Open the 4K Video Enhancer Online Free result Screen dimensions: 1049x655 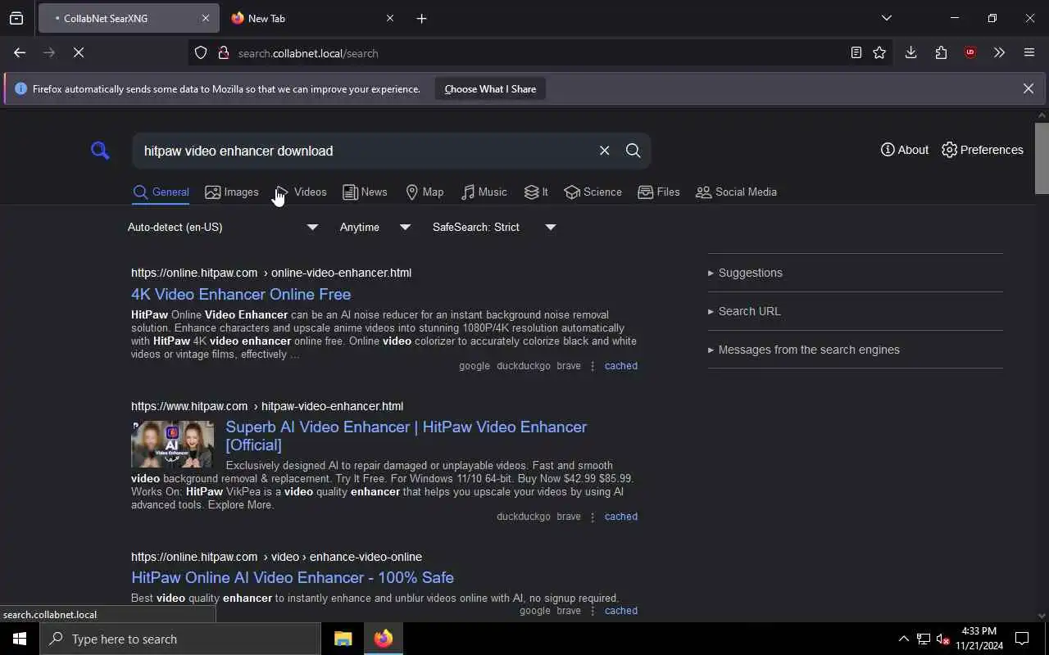[x=241, y=294]
